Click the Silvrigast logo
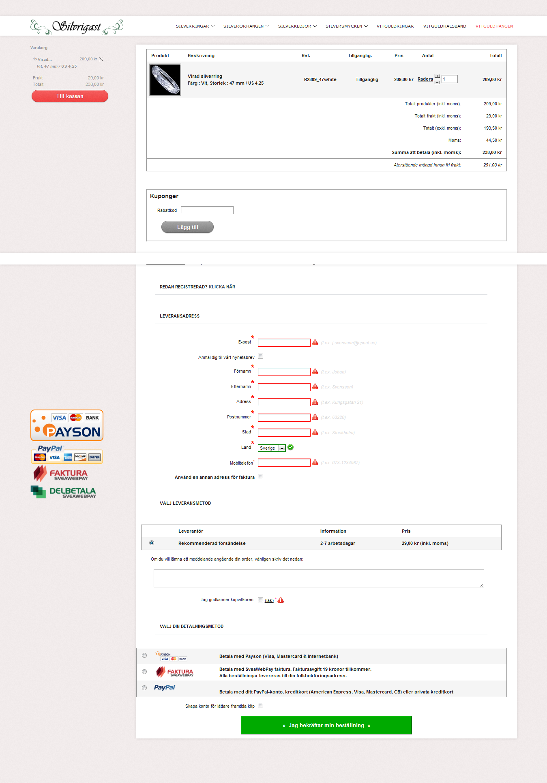The width and height of the screenshot is (547, 783). [x=77, y=27]
